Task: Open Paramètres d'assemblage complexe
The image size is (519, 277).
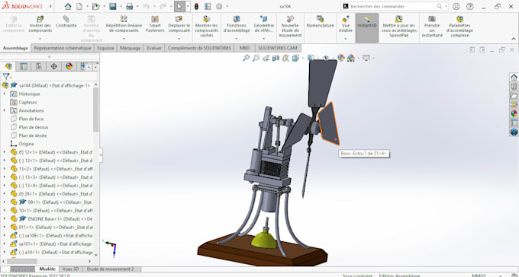Action: coord(459,26)
